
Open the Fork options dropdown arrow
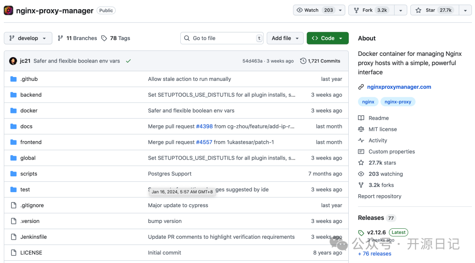click(x=400, y=10)
